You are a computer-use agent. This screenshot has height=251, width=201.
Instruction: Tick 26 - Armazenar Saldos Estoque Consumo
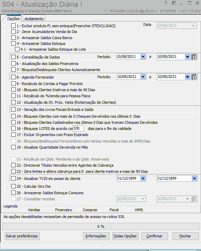pyautogui.click(x=14, y=193)
